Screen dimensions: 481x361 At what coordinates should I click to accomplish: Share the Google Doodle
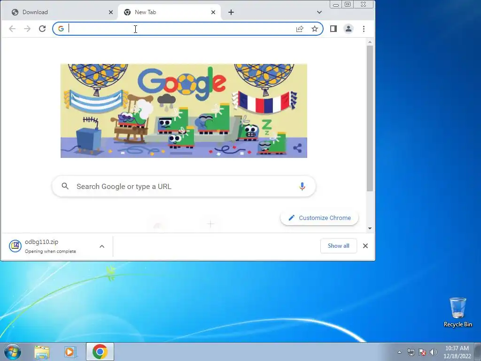click(297, 148)
